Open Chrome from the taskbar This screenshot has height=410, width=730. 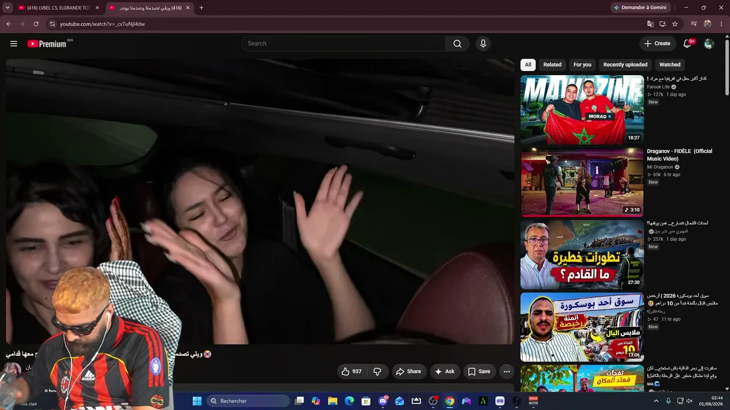click(x=449, y=401)
